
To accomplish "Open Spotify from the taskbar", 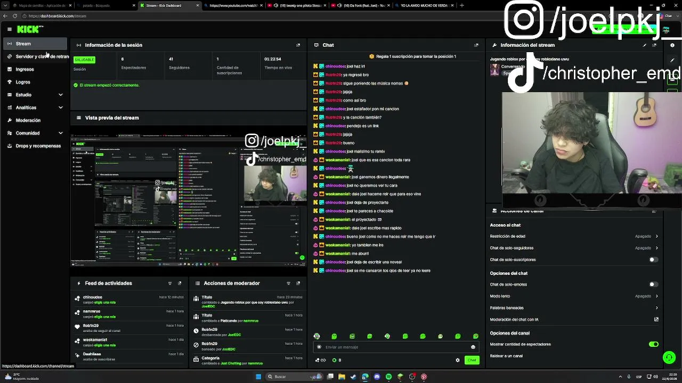I will tap(388, 377).
